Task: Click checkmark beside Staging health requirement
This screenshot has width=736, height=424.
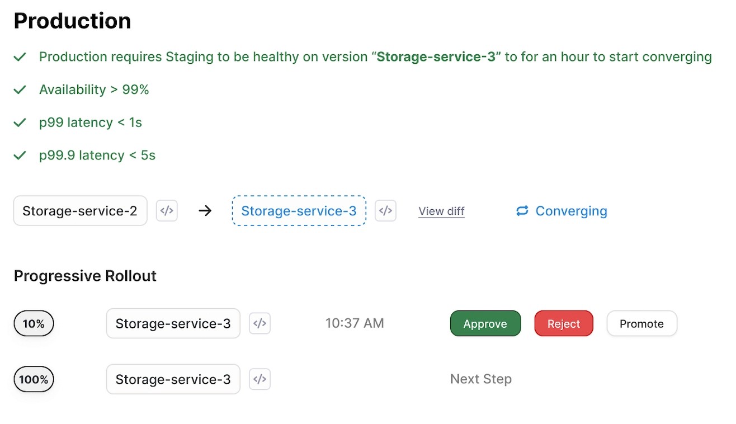Action: coord(20,57)
